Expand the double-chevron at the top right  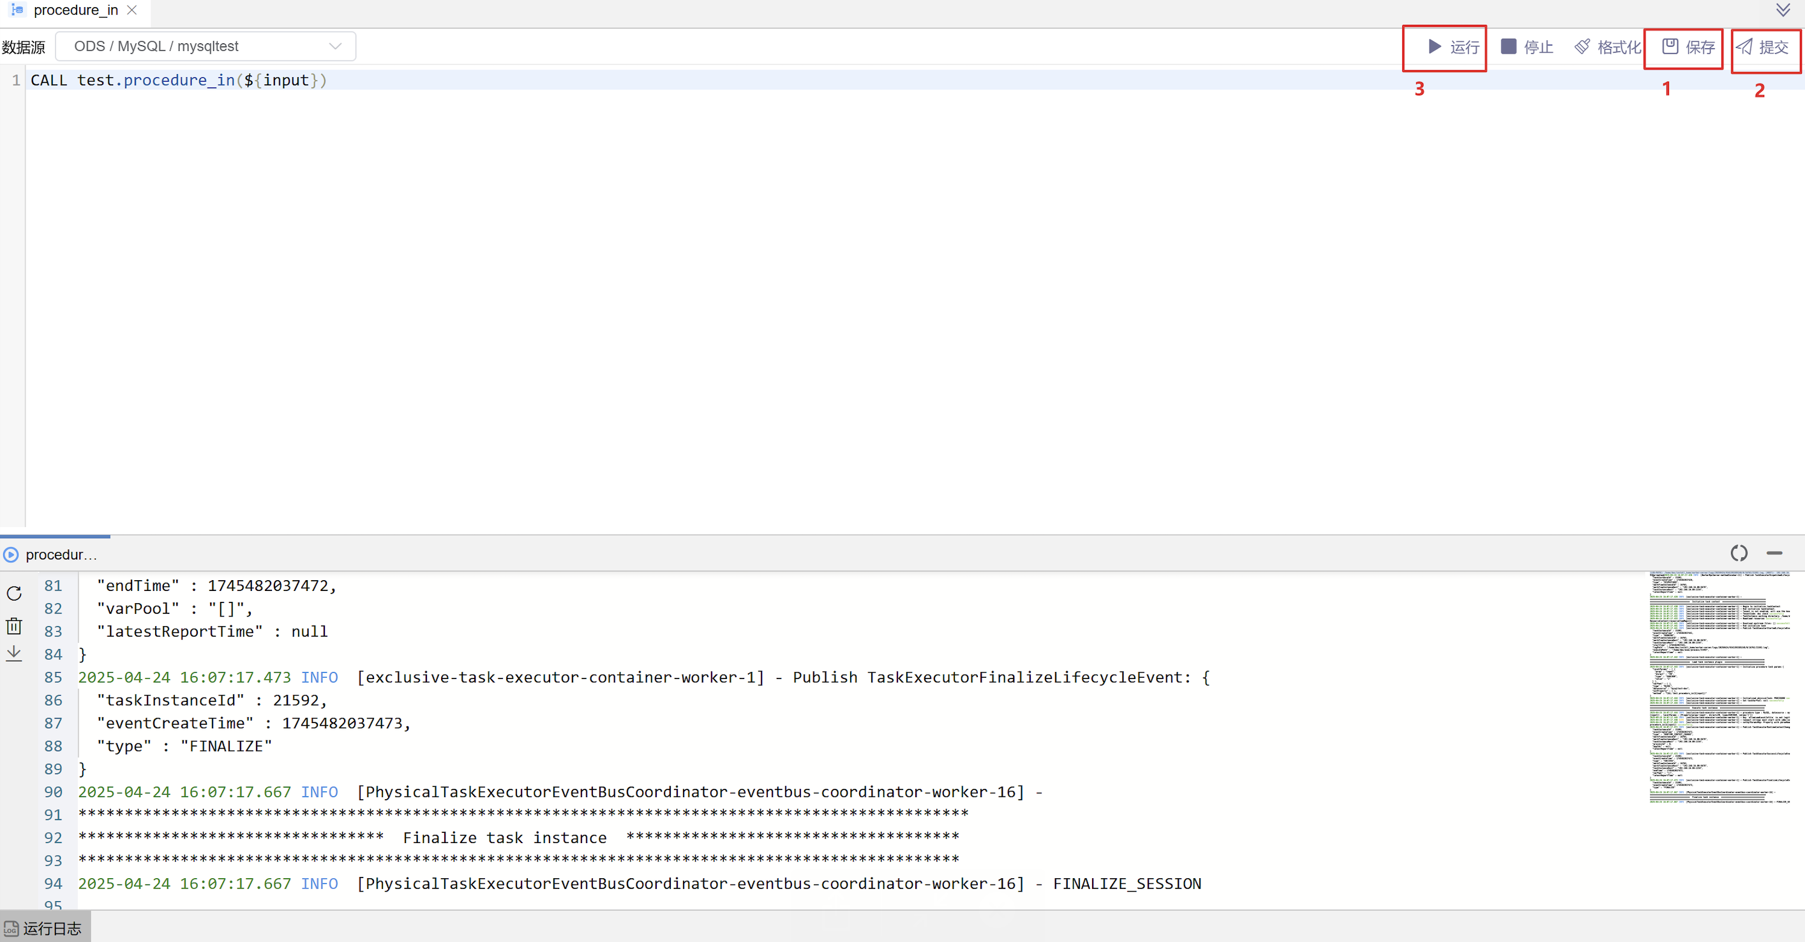pyautogui.click(x=1783, y=10)
